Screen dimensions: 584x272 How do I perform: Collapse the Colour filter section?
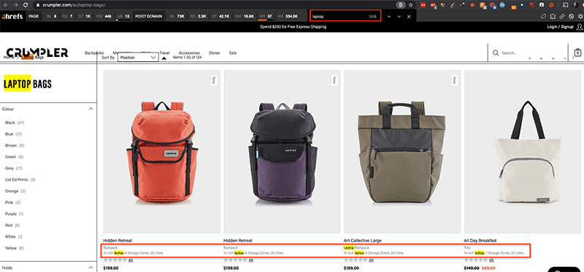point(91,109)
